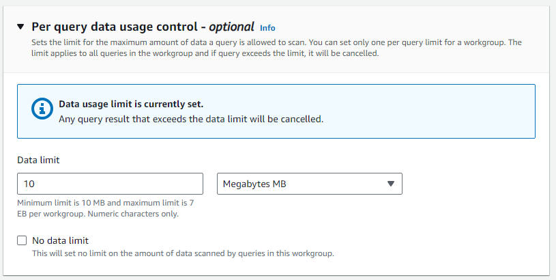Image resolution: width=556 pixels, height=280 pixels.
Task: Click the value 10 in the Data limit box
Action: 29,184
